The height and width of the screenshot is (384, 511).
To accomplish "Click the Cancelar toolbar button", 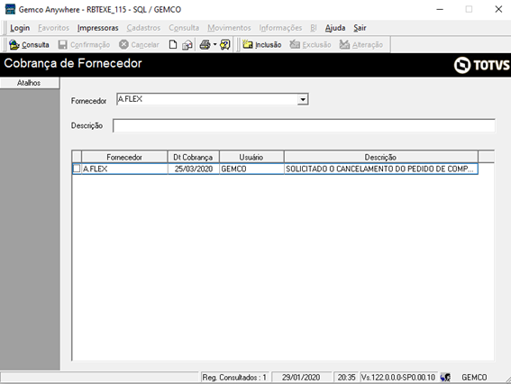I will [x=139, y=45].
